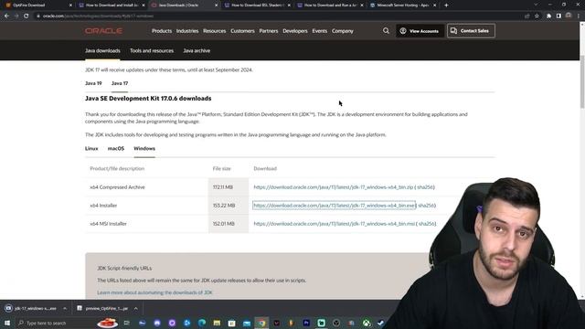
Task: Download the x64 Compressed Archive zip link
Action: [333, 187]
